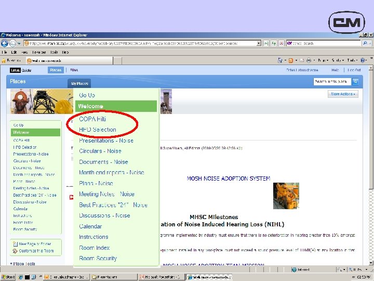The height and width of the screenshot is (281, 374).
Task: Click the browser Back arrow button
Action: coord(5,43)
